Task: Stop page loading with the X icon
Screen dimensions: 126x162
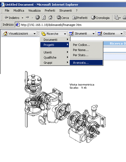Action: (37, 18)
